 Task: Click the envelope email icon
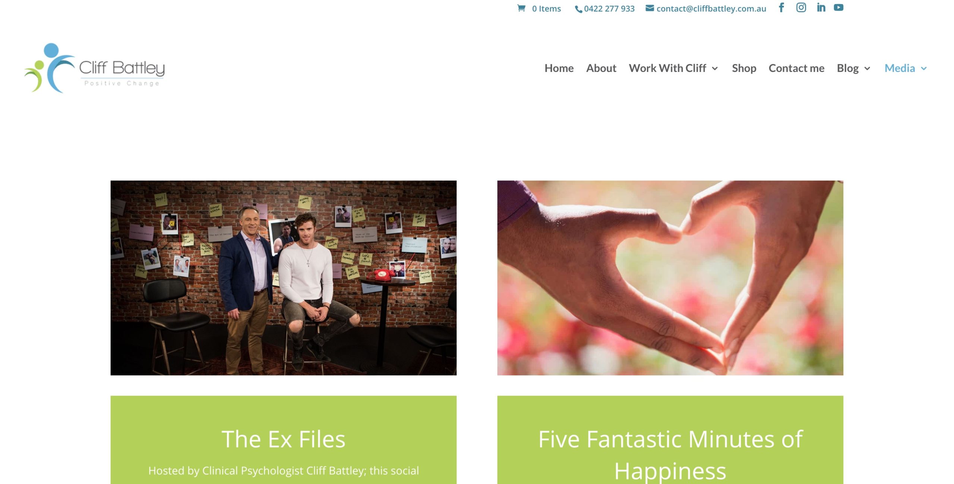[650, 8]
